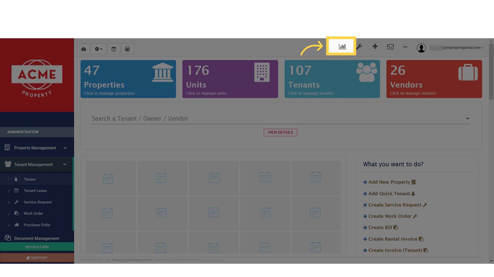Screen dimensions: 494x277
Task: Click the Create Rental Invoice link
Action: 393,239
